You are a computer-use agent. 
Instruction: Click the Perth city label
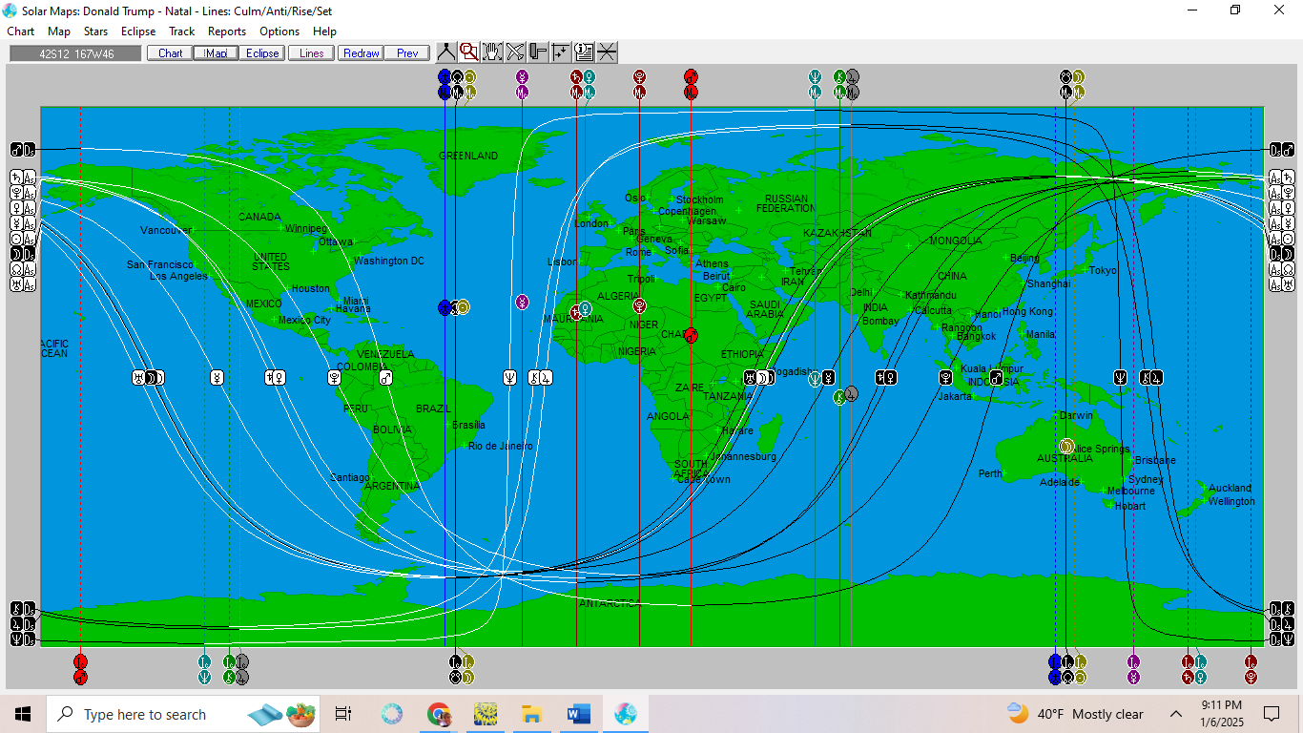990,473
